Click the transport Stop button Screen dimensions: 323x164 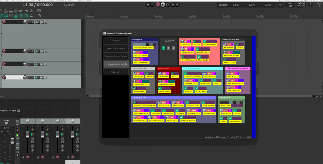tap(173, 5)
